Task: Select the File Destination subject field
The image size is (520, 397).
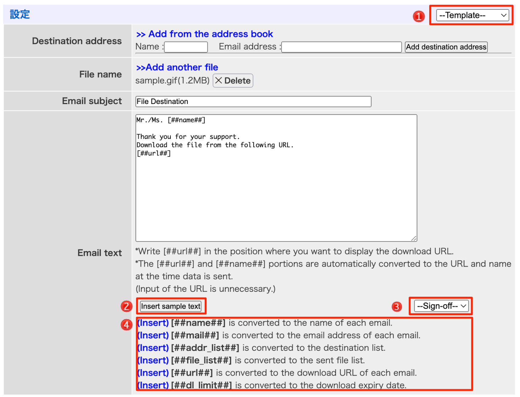Action: pyautogui.click(x=253, y=101)
